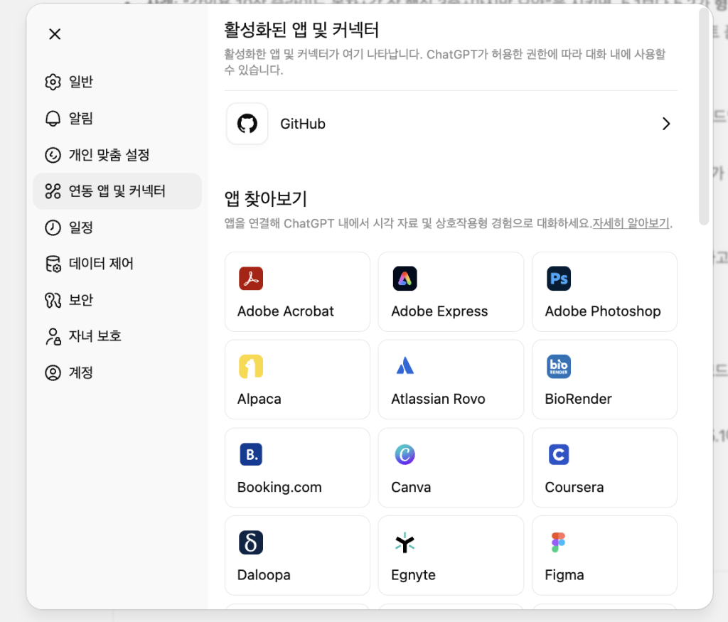Click the yellow Alpaca app icon

pos(251,366)
